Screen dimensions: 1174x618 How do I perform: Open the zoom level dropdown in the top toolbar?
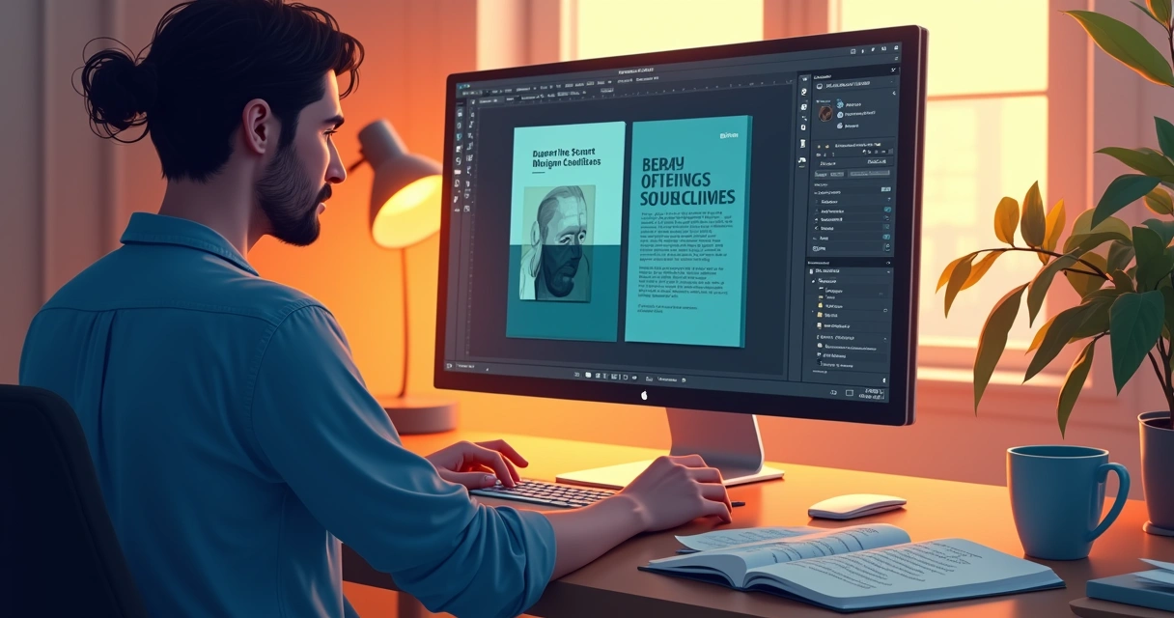[x=606, y=89]
